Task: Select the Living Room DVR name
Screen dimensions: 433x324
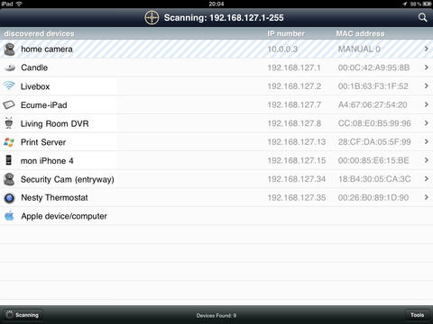Action: (x=55, y=124)
